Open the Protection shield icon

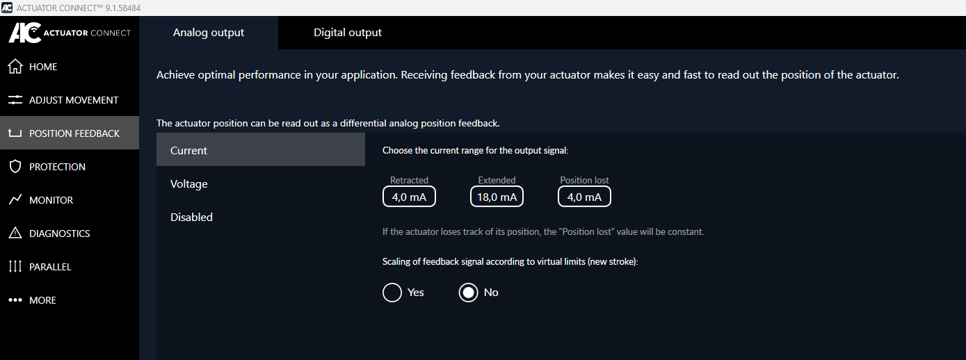[15, 167]
